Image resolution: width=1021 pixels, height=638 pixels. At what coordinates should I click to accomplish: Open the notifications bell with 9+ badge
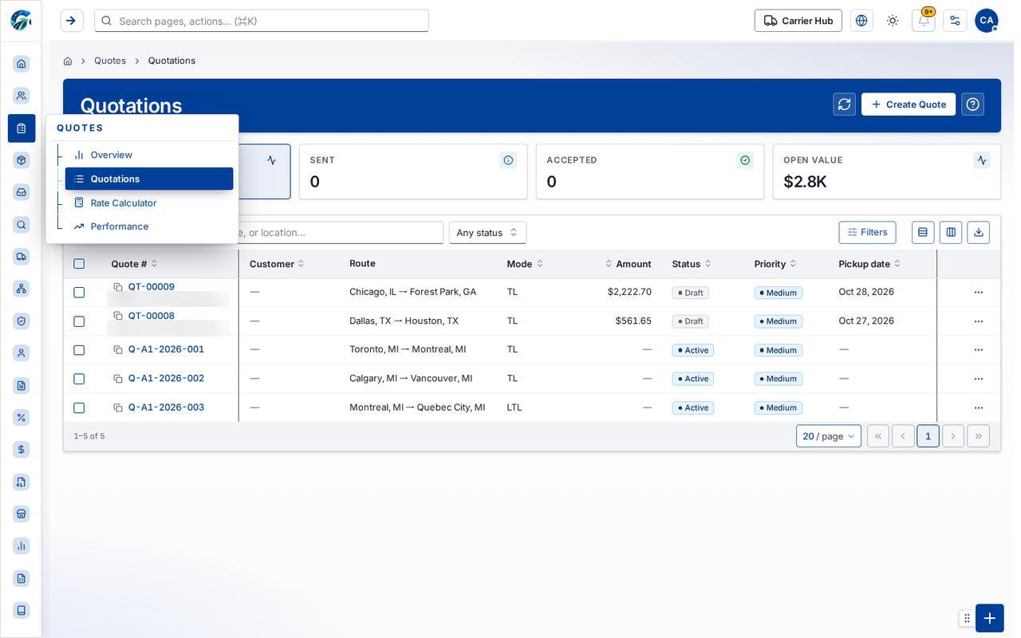[x=924, y=21]
